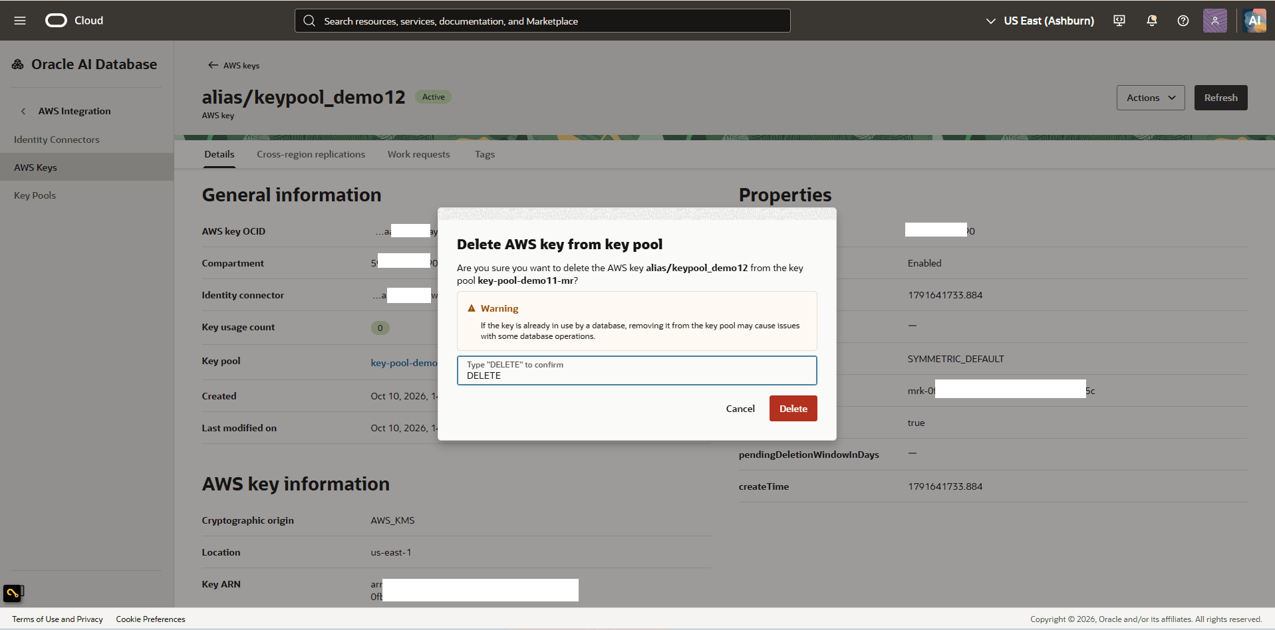Screen dimensions: 1275x630
Task: Cancel the delete key dialog
Action: (740, 409)
